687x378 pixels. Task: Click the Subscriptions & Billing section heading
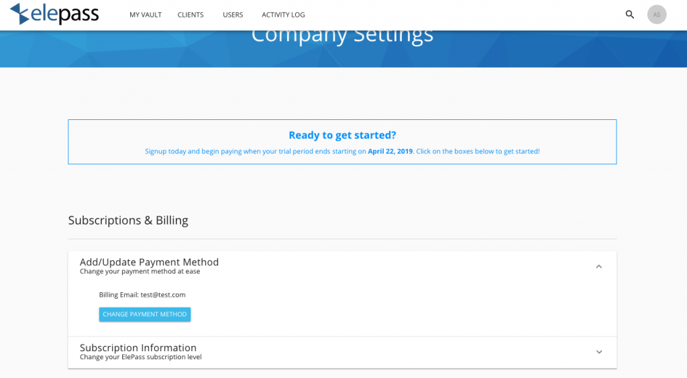(x=128, y=220)
